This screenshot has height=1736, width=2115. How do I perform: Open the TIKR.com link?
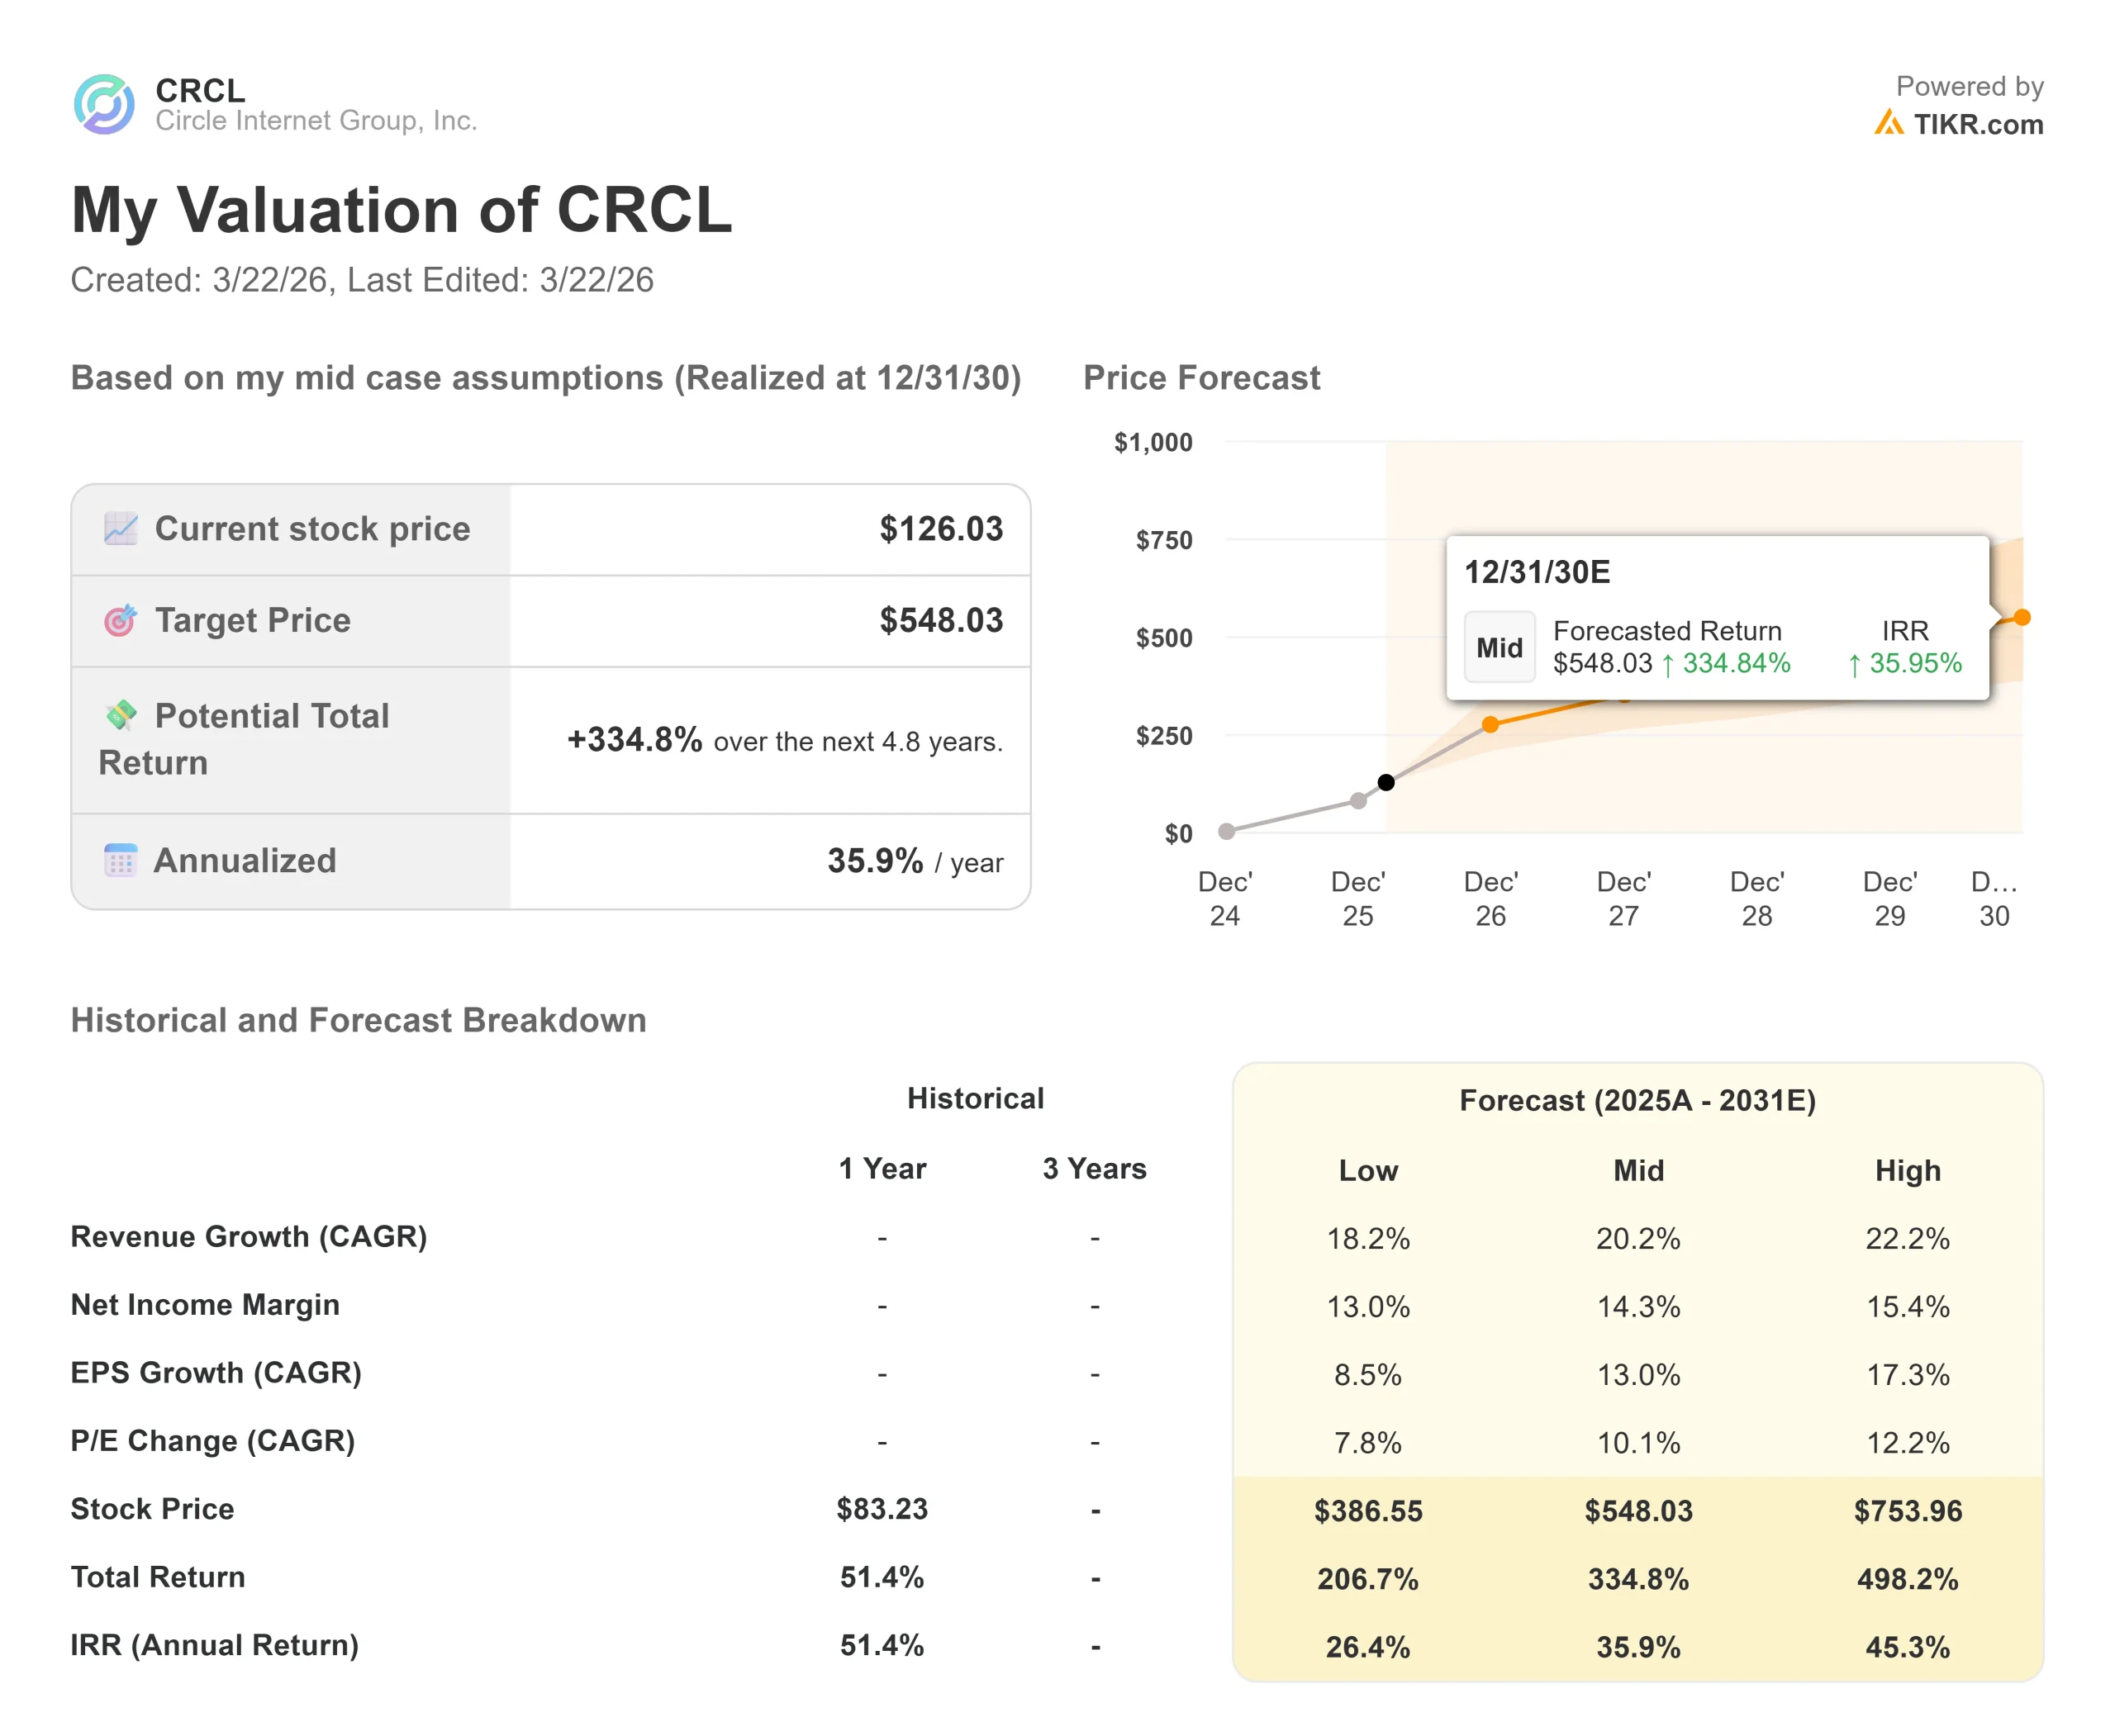pos(1977,124)
